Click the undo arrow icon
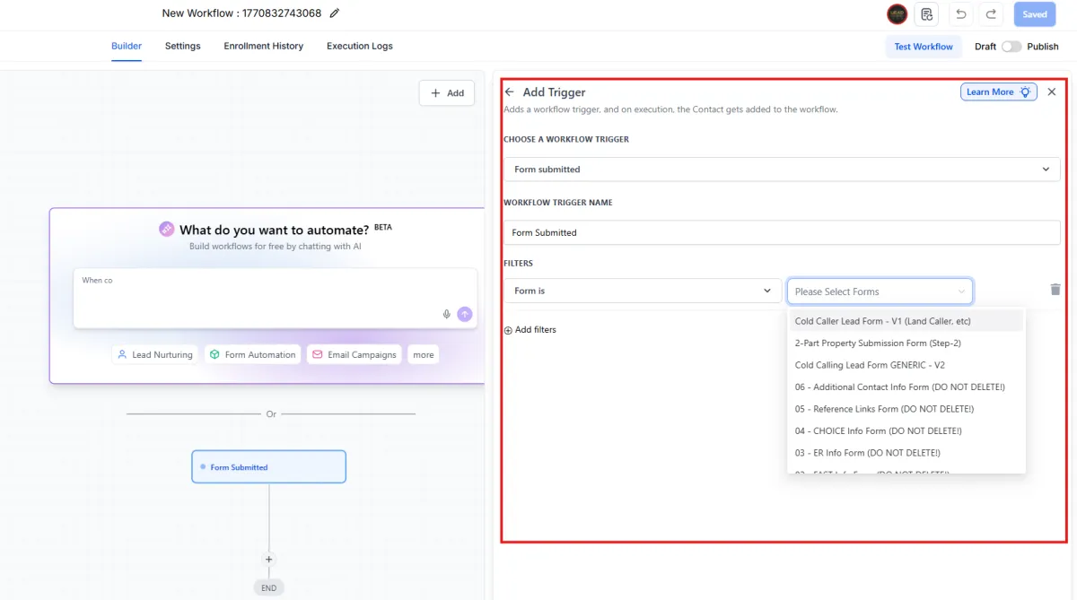Image resolution: width=1077 pixels, height=600 pixels. tap(961, 14)
